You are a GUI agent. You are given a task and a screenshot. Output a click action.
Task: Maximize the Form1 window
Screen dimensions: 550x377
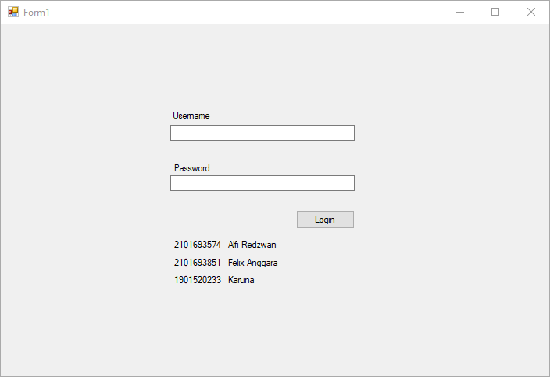495,12
